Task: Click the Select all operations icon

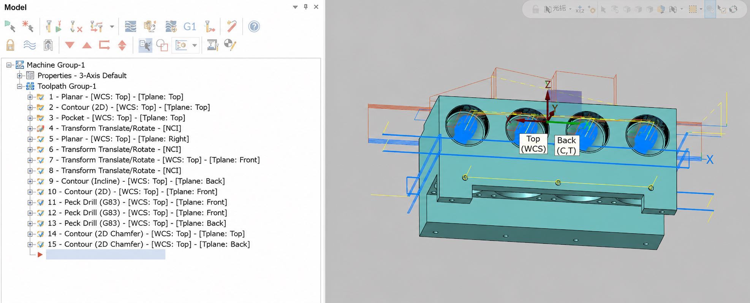Action: click(x=10, y=27)
